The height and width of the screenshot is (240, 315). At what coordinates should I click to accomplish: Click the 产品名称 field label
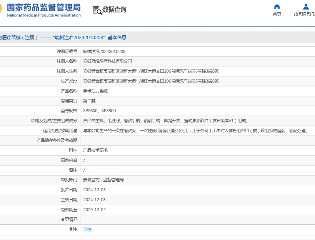[x=69, y=91]
